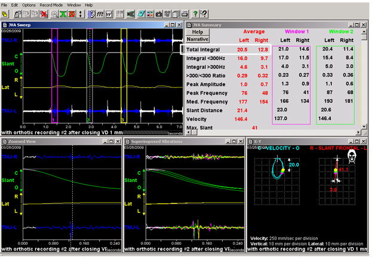Click the Total Integral row label
The height and width of the screenshot is (271, 387).
tap(202, 49)
